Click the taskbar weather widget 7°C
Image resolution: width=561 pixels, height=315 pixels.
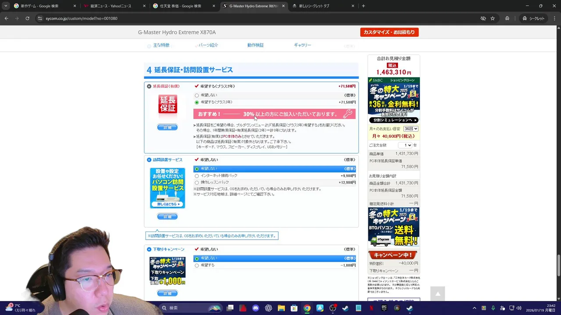click(x=20, y=308)
